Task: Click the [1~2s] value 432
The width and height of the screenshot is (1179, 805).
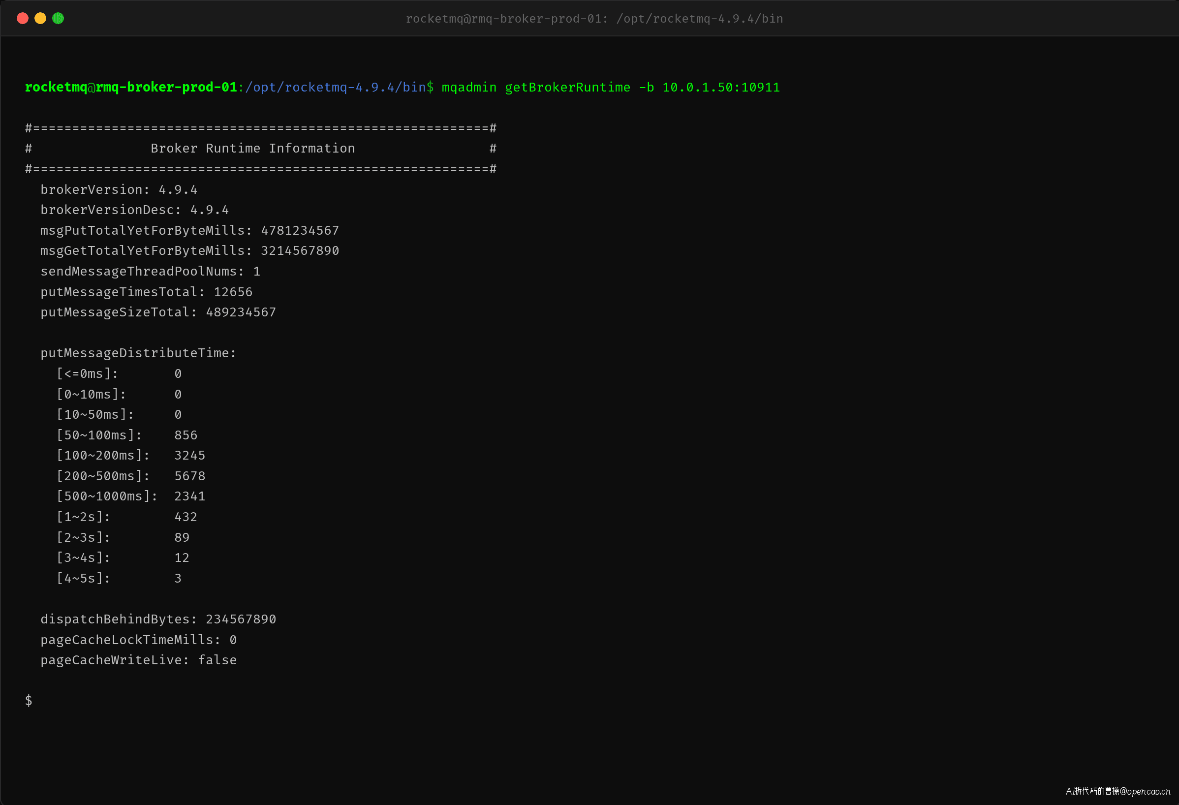Action: [x=186, y=517]
